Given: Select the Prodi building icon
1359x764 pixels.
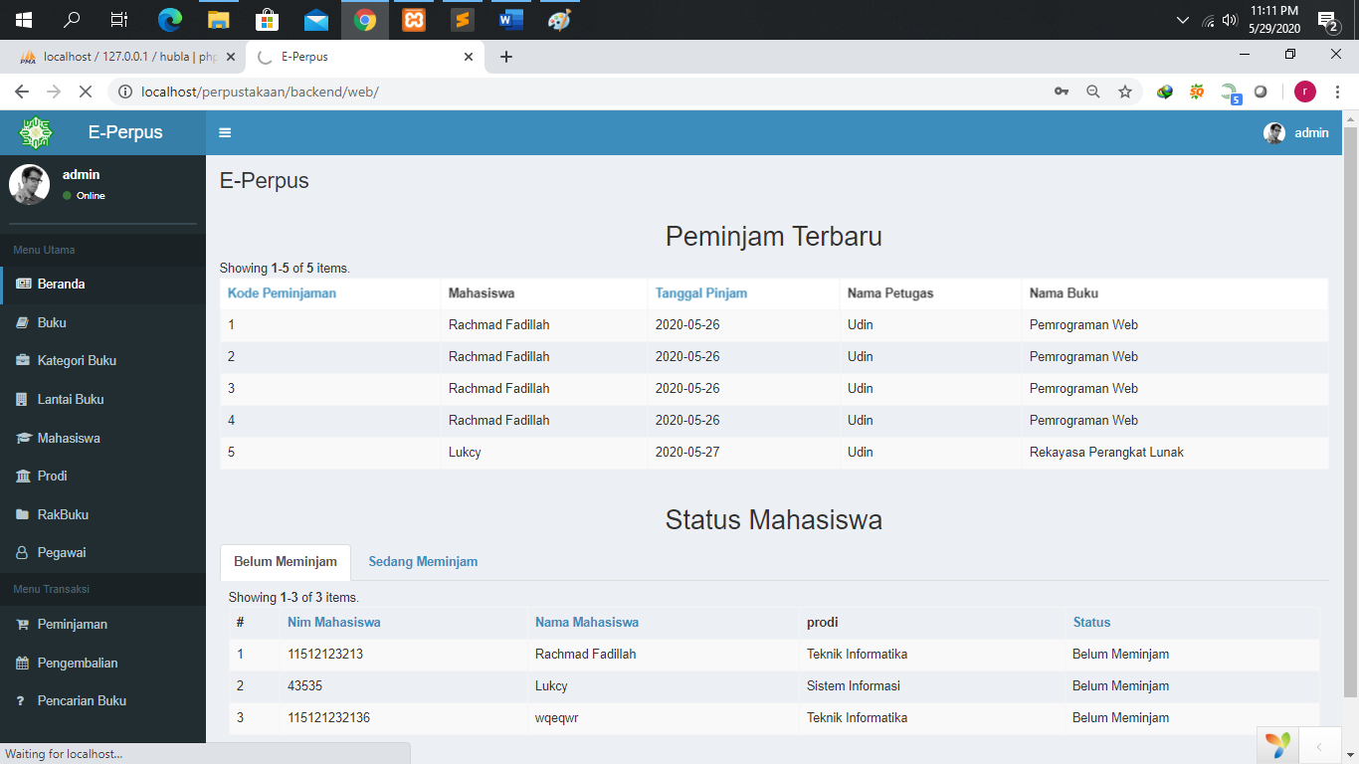Looking at the screenshot, I should tap(24, 476).
